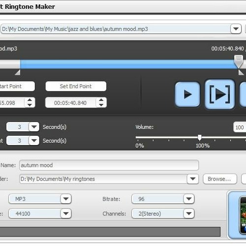The height and width of the screenshot is (246, 246).
Task: Open the output folder dropdown
Action: point(193,179)
